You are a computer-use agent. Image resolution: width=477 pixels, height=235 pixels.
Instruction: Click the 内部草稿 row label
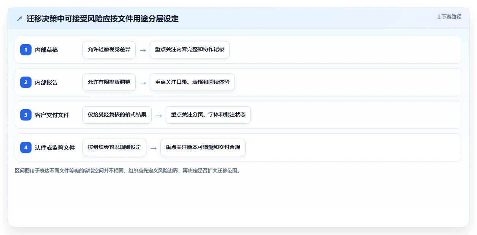[46, 50]
